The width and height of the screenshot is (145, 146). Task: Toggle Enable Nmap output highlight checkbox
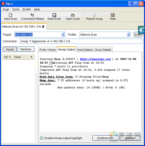click(42, 138)
